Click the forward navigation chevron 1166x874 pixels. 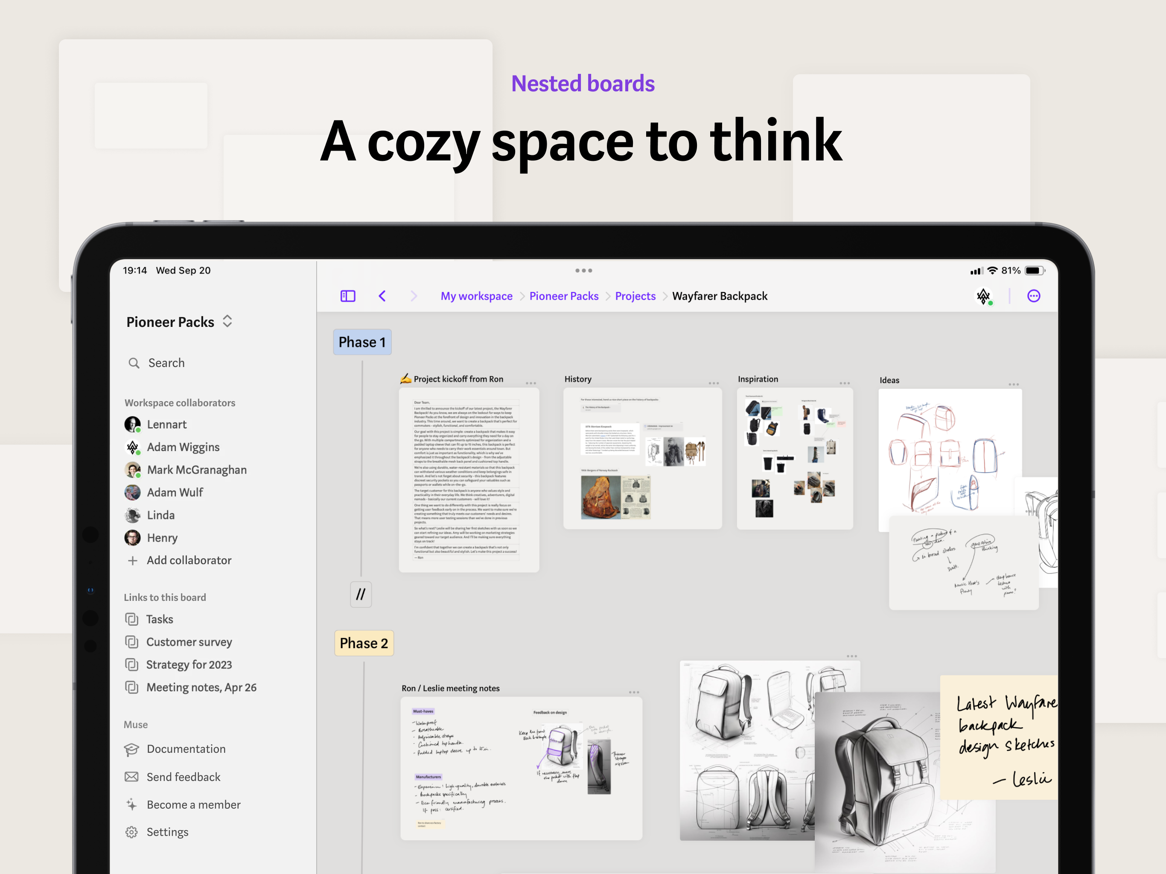tap(414, 296)
